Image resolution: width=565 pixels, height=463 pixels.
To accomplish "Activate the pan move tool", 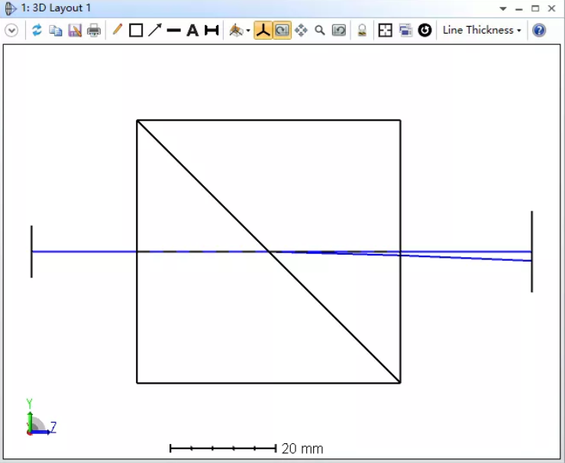I will click(301, 31).
